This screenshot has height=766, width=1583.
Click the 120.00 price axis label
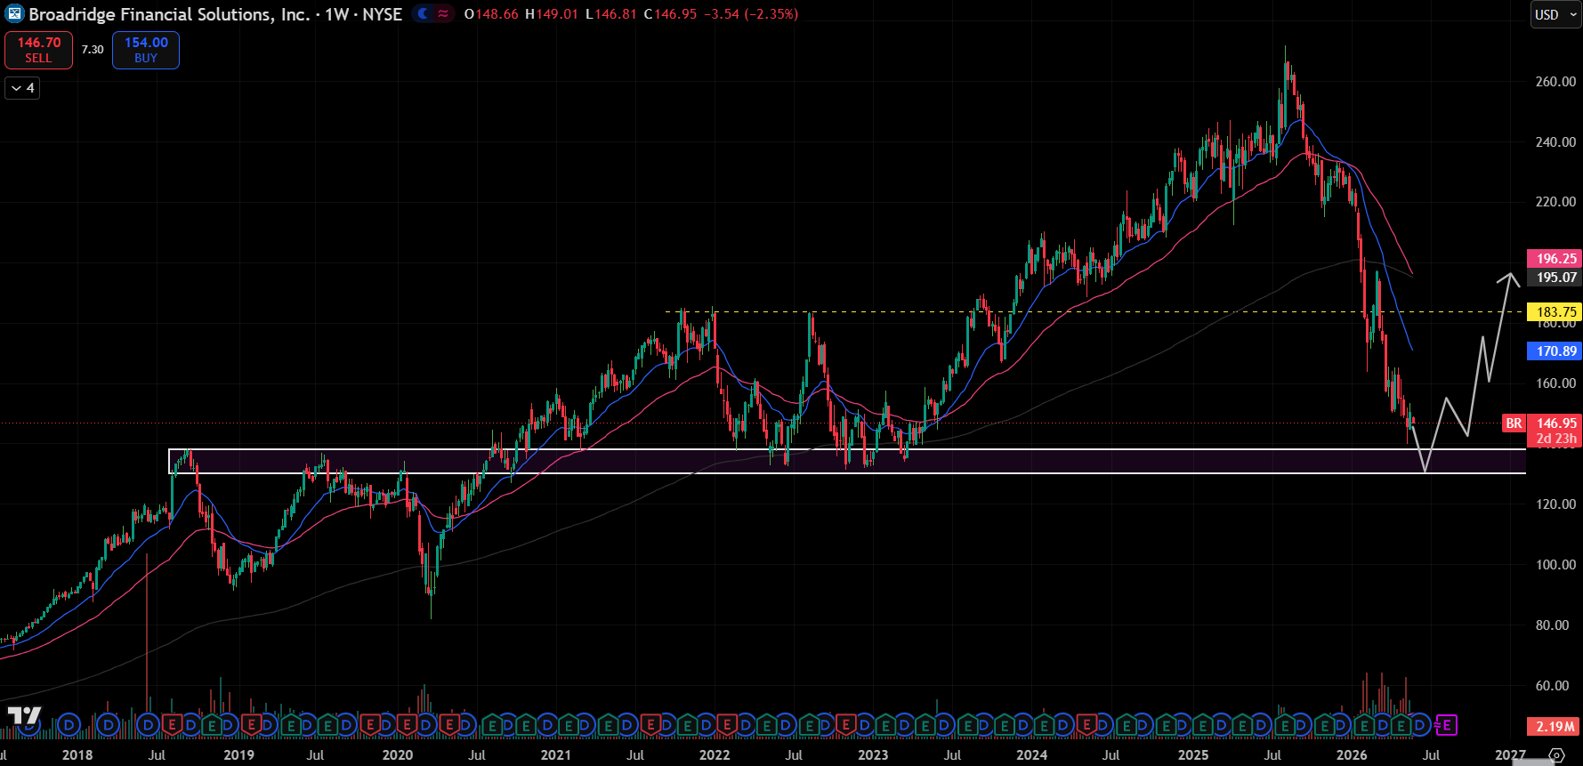(x=1555, y=504)
